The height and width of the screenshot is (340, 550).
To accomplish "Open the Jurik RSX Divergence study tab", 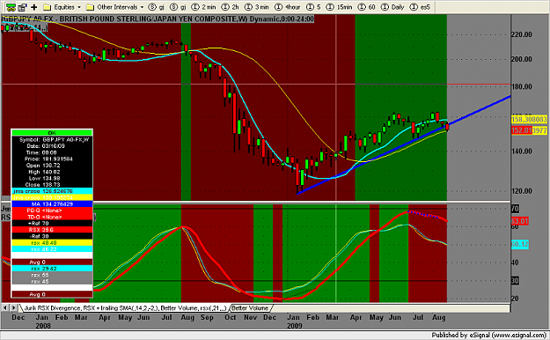I will coord(125,308).
